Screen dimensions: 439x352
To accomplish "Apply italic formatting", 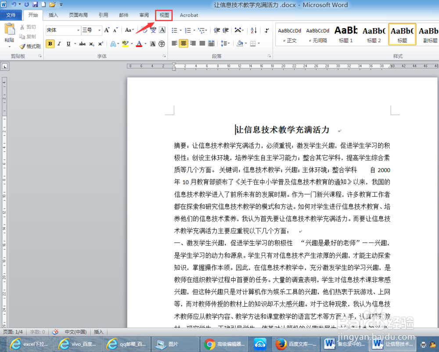I will tap(59, 44).
